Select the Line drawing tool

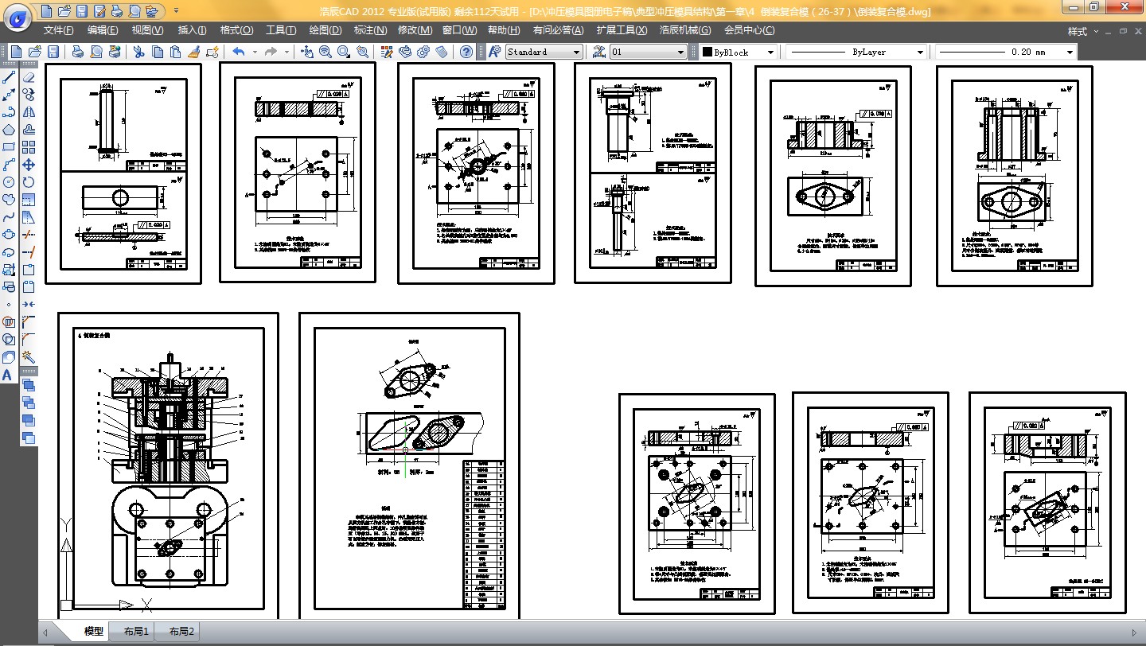[x=10, y=78]
